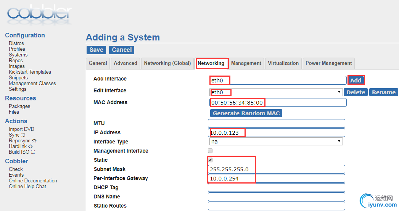
Task: Open Distros in the sidebar
Action: 16,43
